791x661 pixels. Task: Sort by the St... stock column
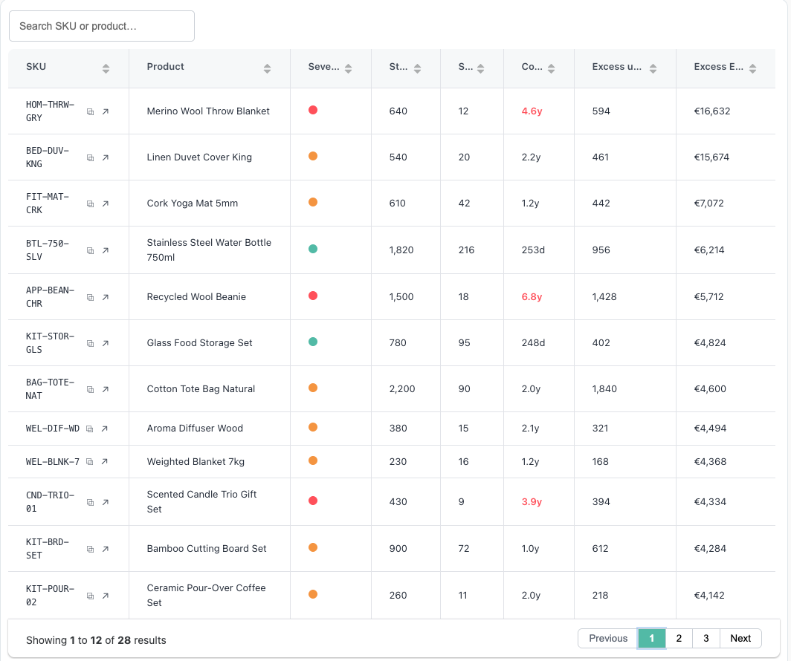click(417, 68)
